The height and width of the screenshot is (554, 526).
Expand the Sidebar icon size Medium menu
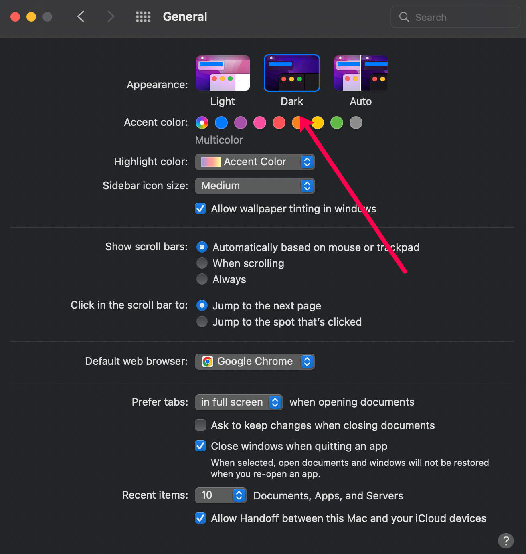coord(255,186)
